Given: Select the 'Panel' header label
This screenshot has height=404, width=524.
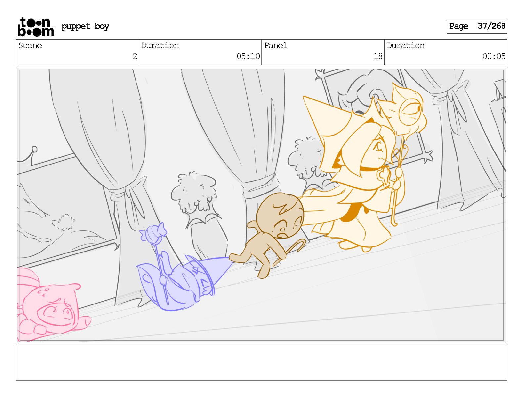Looking at the screenshot, I should [276, 45].
